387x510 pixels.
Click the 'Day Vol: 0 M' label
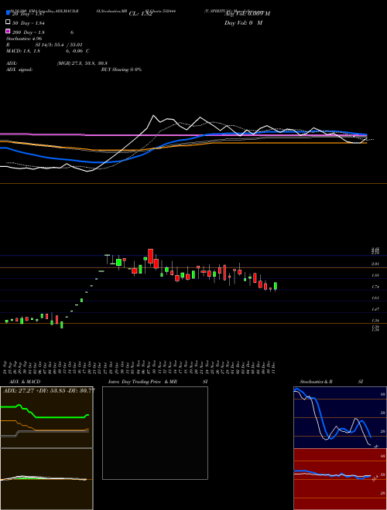pyautogui.click(x=243, y=22)
